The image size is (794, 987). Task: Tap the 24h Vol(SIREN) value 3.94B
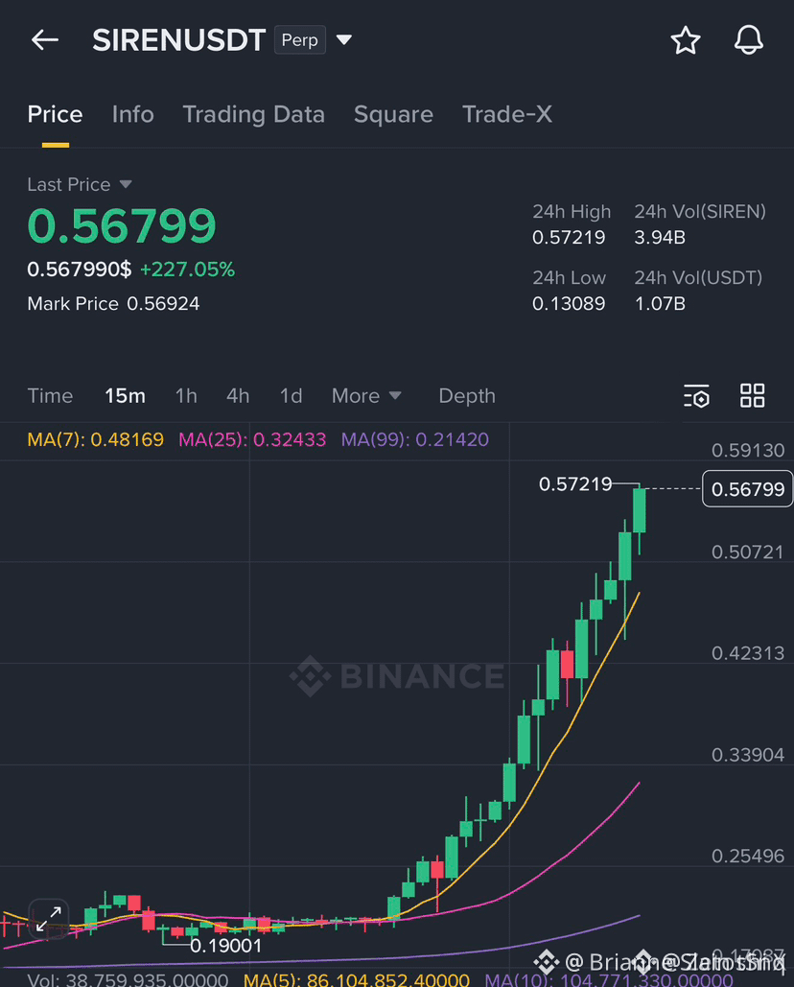(x=660, y=238)
